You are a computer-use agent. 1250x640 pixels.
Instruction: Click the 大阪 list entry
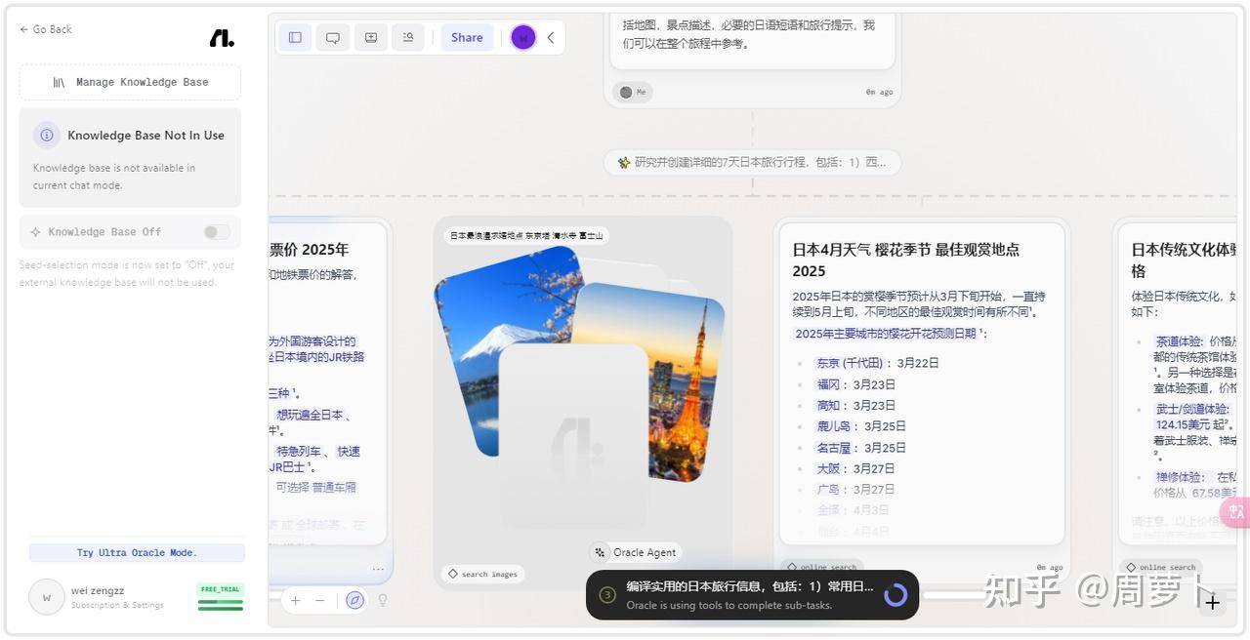point(855,468)
